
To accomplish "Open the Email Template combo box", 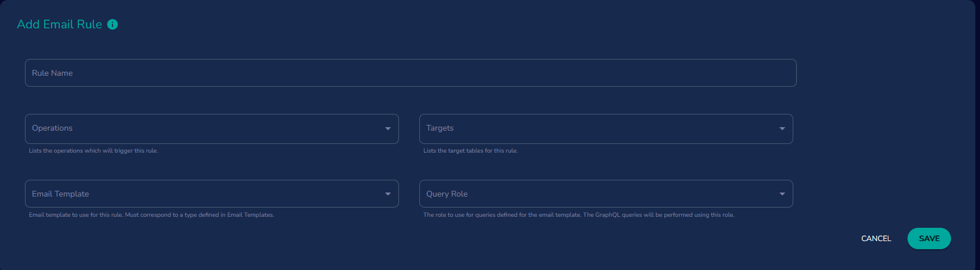I will (212, 194).
